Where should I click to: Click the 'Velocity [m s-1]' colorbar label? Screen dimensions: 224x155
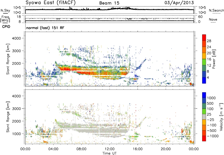pyautogui.click(x=221, y=117)
